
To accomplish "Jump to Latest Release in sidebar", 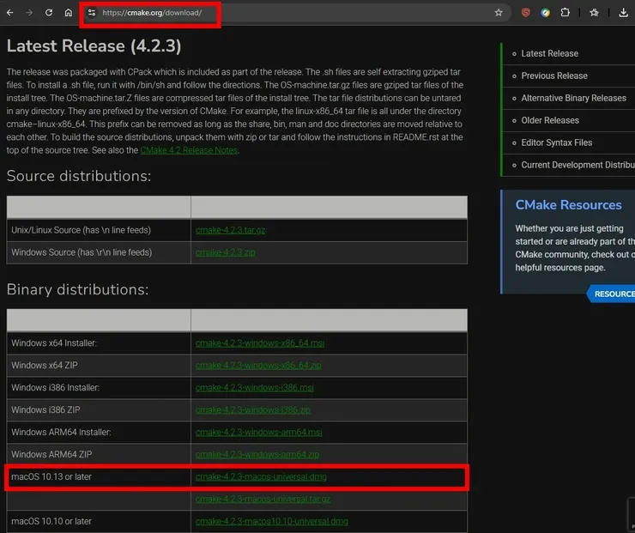I will point(549,53).
